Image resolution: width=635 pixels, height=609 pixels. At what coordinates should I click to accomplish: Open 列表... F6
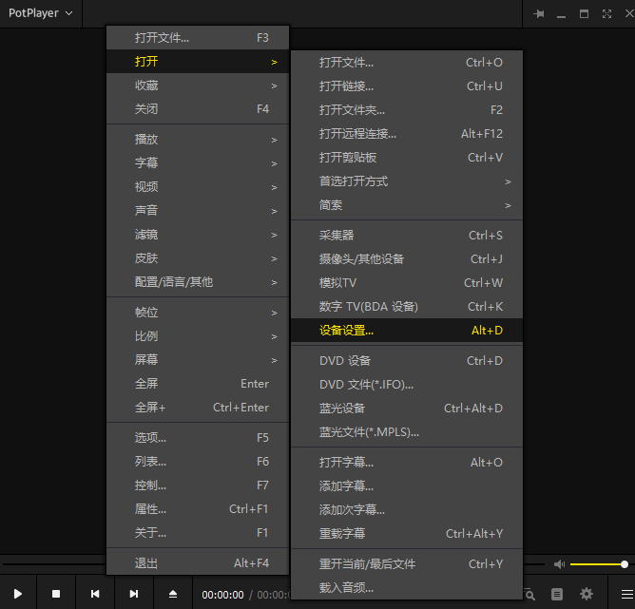point(198,462)
